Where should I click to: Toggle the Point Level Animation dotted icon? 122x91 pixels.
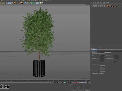click(87, 83)
